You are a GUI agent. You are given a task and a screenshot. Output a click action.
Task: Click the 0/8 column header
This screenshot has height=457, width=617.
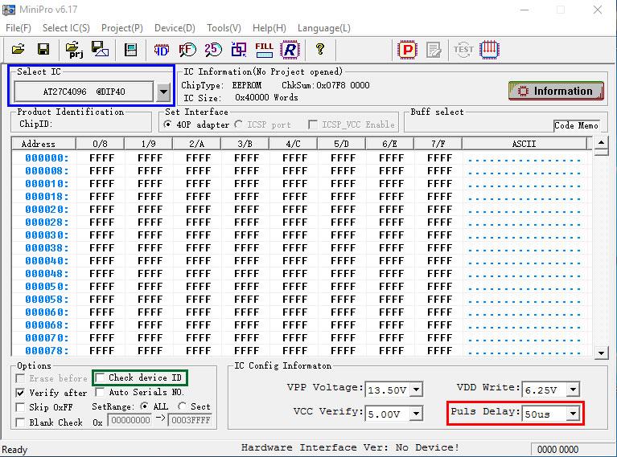click(x=100, y=144)
